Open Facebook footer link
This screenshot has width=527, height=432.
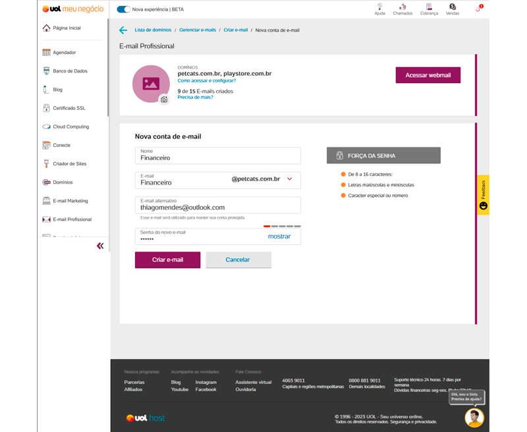point(206,389)
